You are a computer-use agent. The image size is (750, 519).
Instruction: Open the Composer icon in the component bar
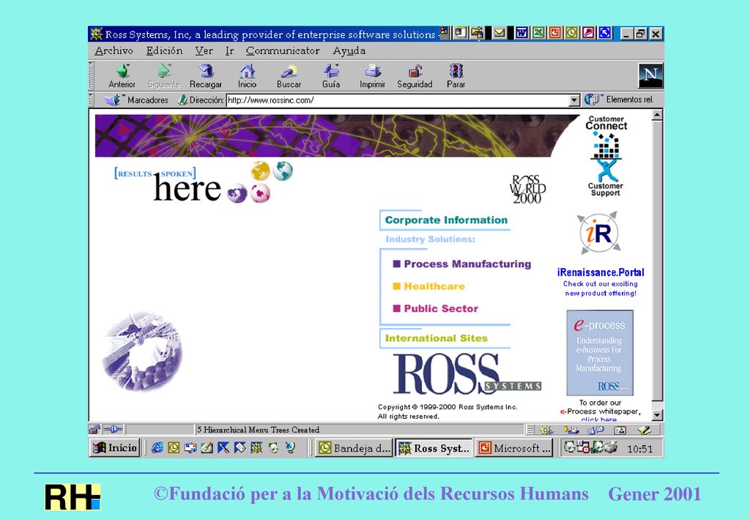coord(645,430)
